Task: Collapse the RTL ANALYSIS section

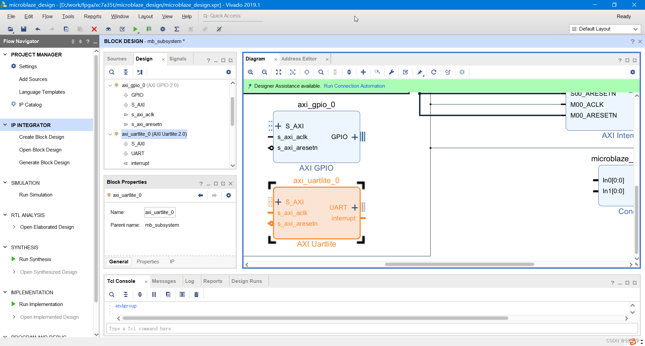Action: point(5,215)
